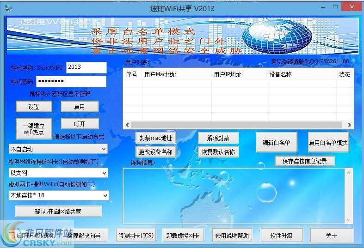Image resolution: width=364 pixels, height=248 pixels.
Task: Toggle the 启用防掉线优化 checkbox
Action: click(x=12, y=236)
